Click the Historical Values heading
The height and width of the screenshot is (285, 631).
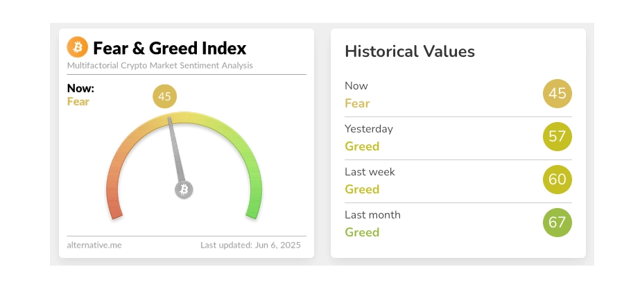pos(410,51)
